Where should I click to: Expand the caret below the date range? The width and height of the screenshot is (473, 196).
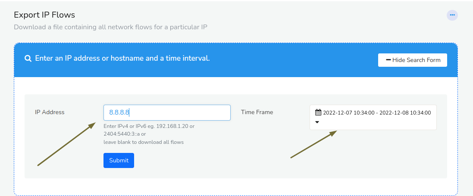click(317, 122)
